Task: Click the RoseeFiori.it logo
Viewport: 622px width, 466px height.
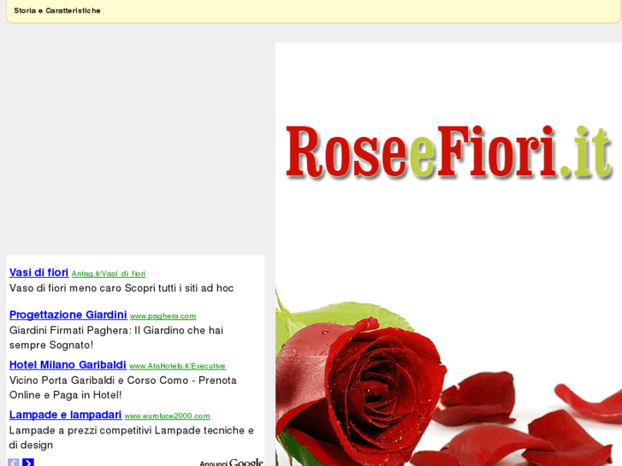Action: tap(448, 152)
